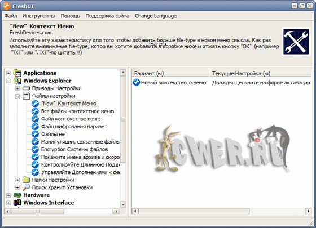
Task: Select "New" Контекст Меню tree item
Action: (x=69, y=104)
